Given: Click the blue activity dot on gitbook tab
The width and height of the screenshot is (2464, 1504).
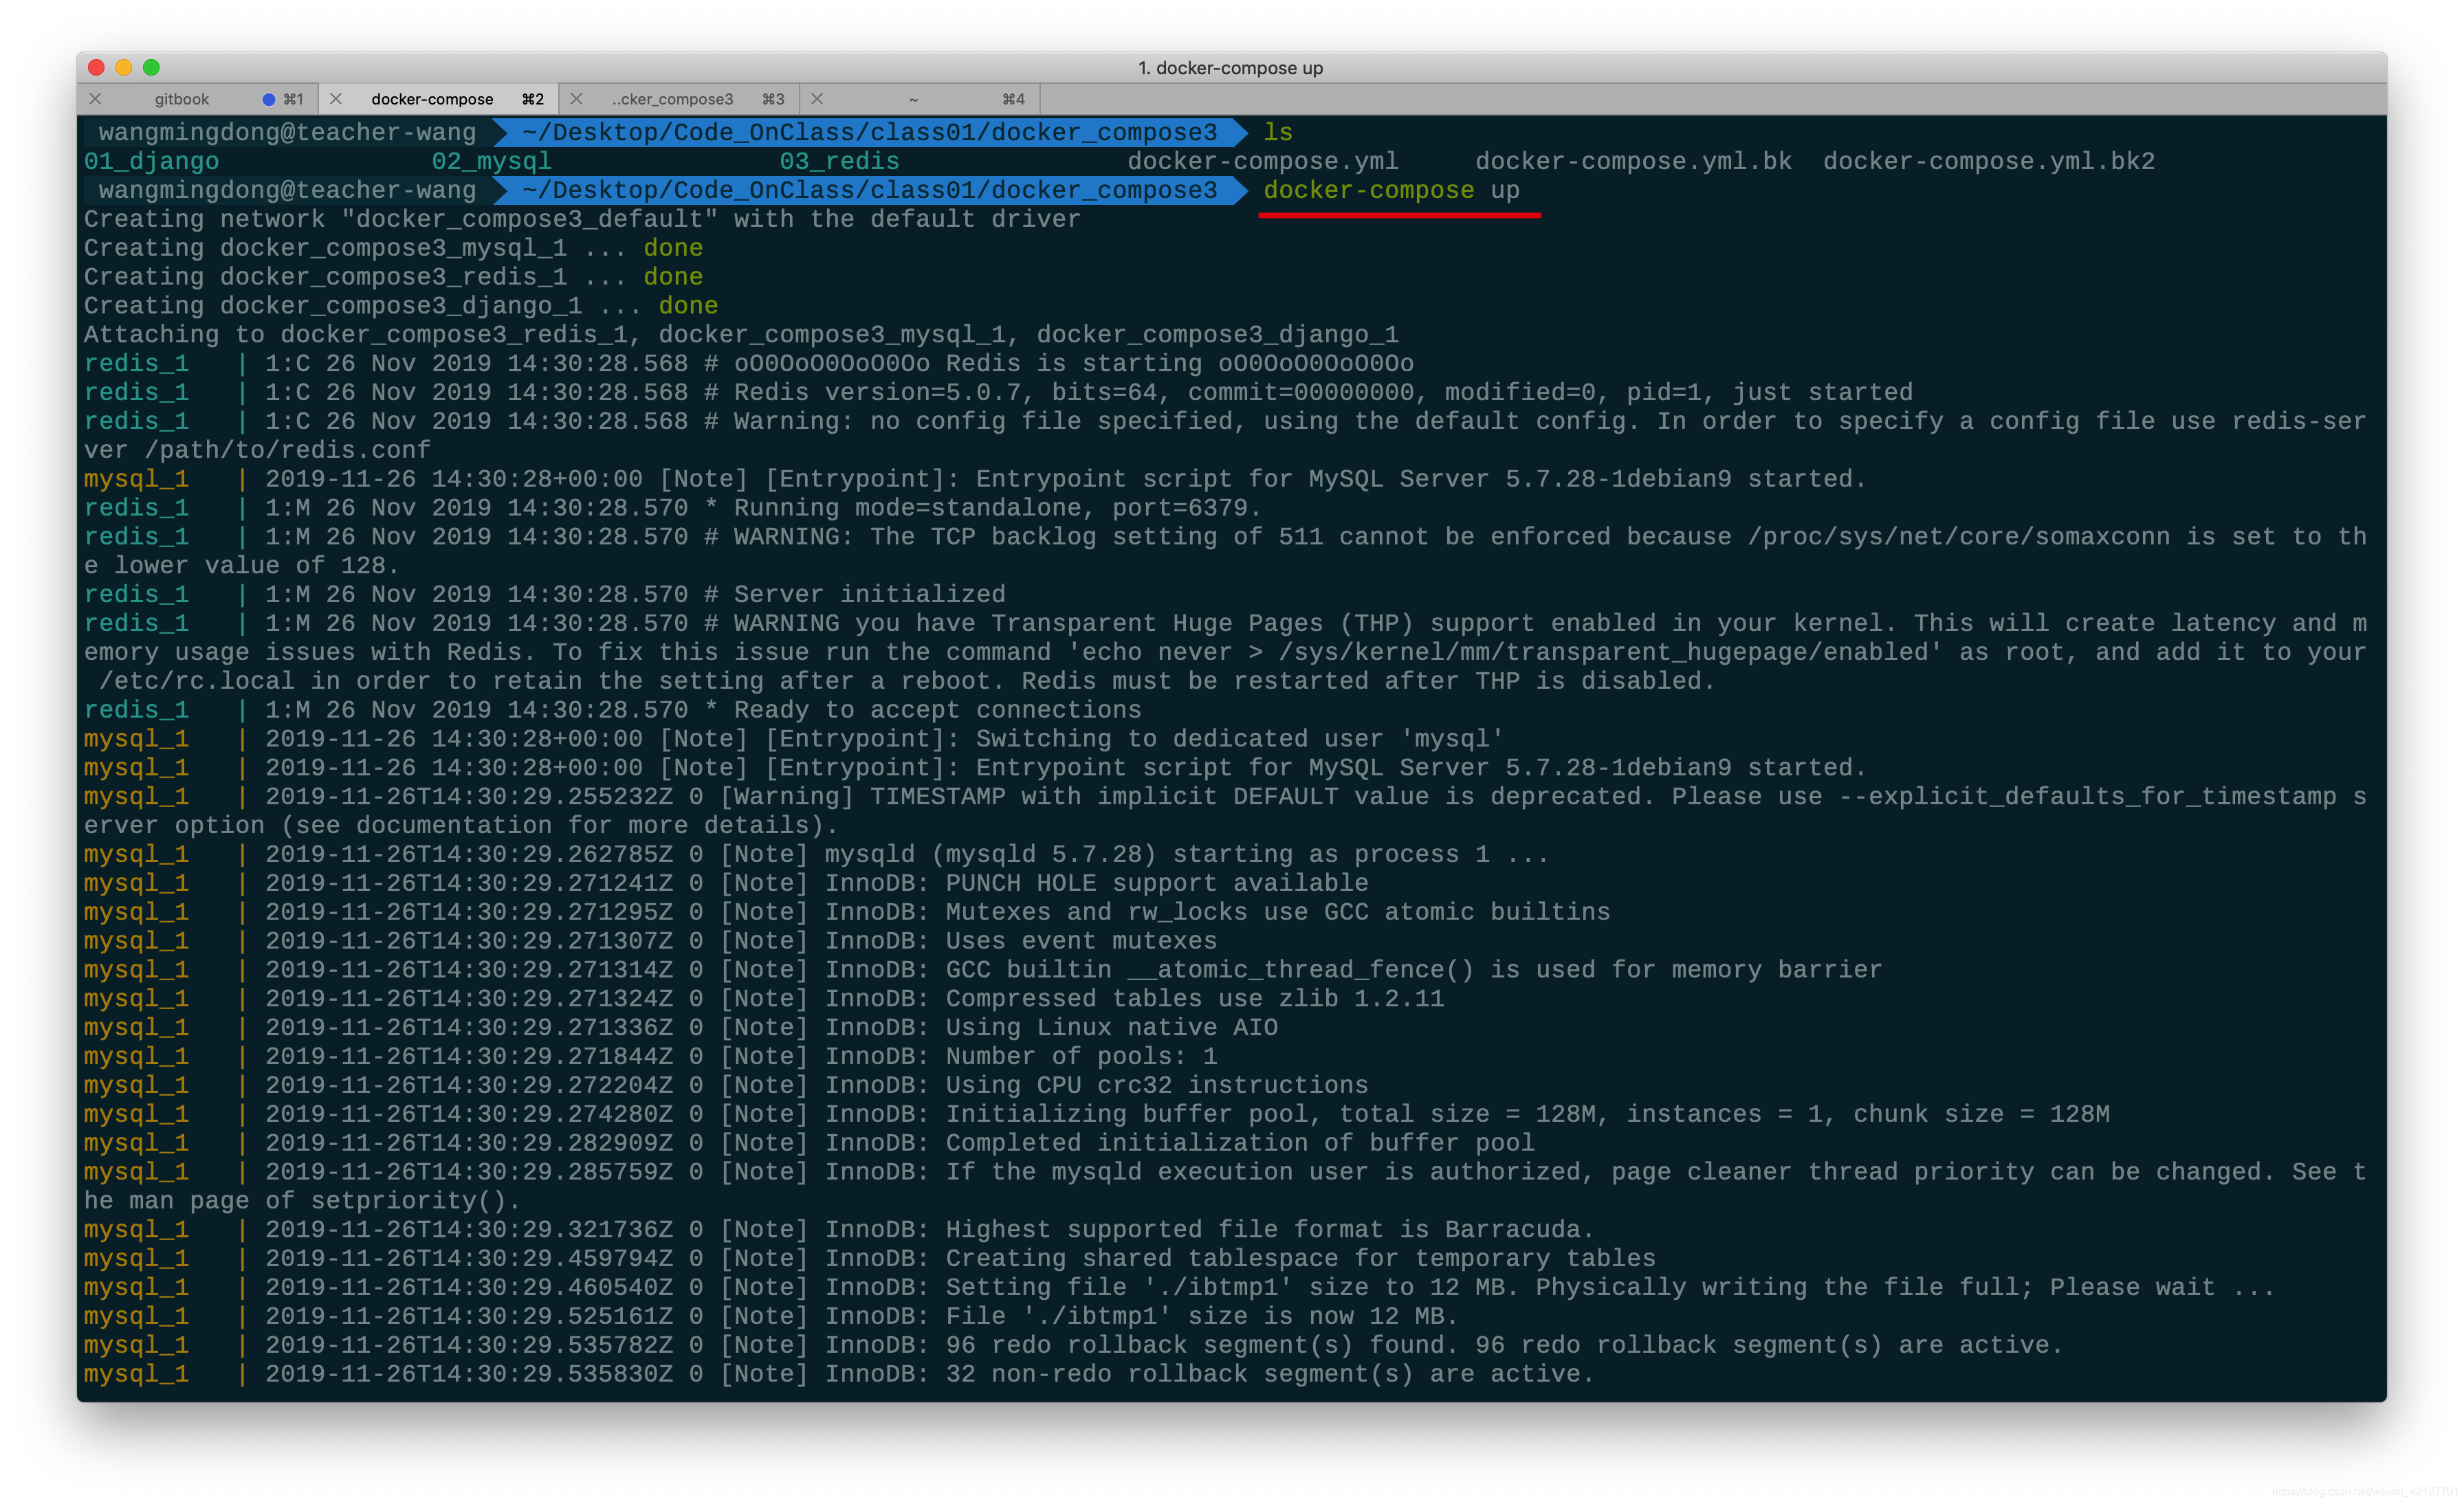Looking at the screenshot, I should click(x=268, y=99).
